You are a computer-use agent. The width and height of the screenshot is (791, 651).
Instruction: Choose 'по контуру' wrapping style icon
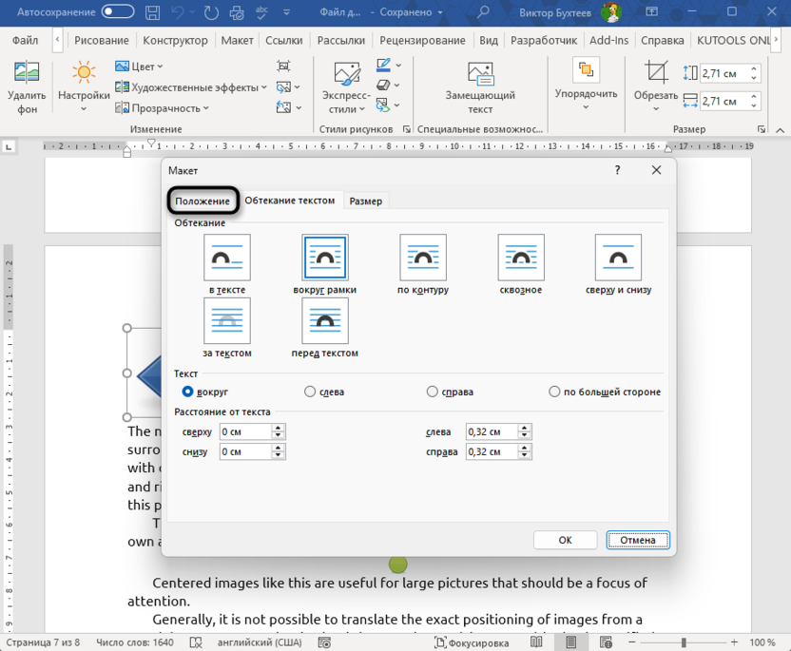coord(423,258)
